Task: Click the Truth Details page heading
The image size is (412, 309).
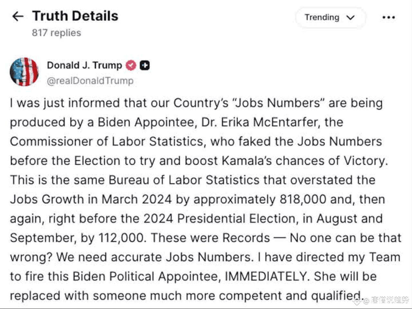Action: (75, 16)
